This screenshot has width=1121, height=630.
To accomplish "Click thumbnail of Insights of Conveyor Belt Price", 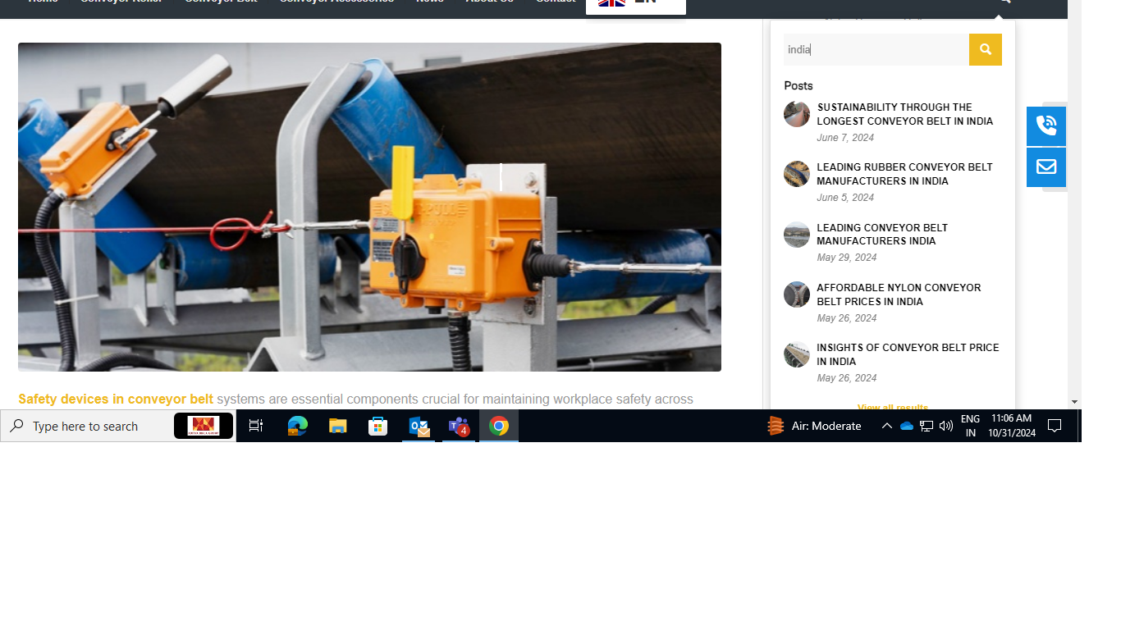I will tap(797, 354).
